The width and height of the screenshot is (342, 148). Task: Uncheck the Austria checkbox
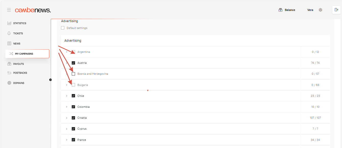74,63
